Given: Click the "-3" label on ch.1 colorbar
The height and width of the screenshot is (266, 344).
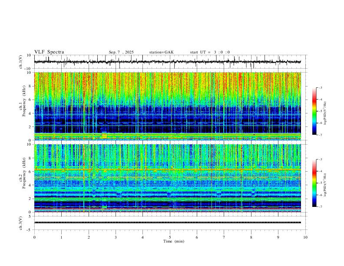Looking at the screenshot, I should [321, 87].
